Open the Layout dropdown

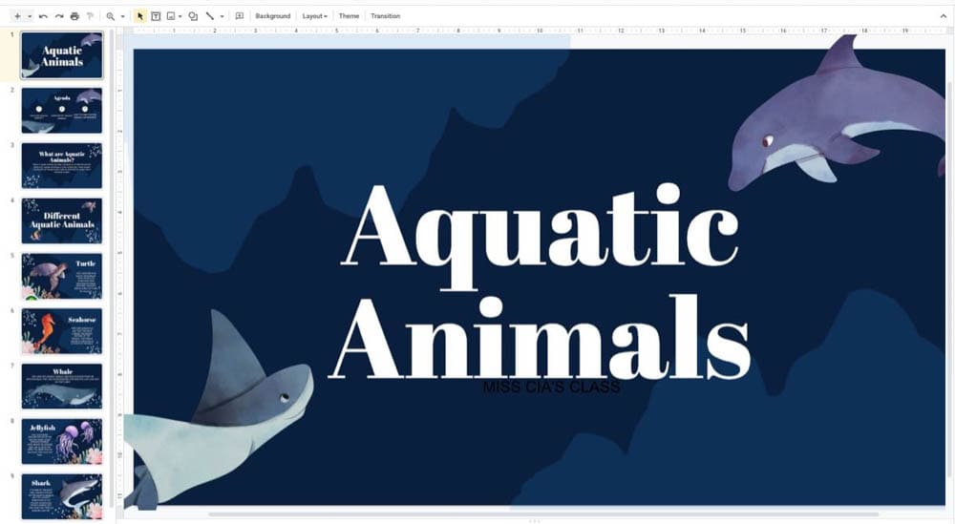point(314,16)
